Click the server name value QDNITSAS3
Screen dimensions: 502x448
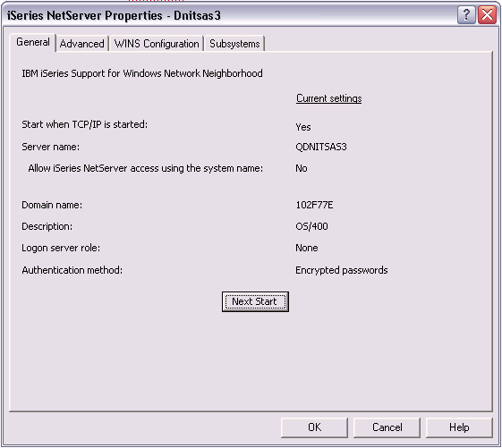pos(321,147)
